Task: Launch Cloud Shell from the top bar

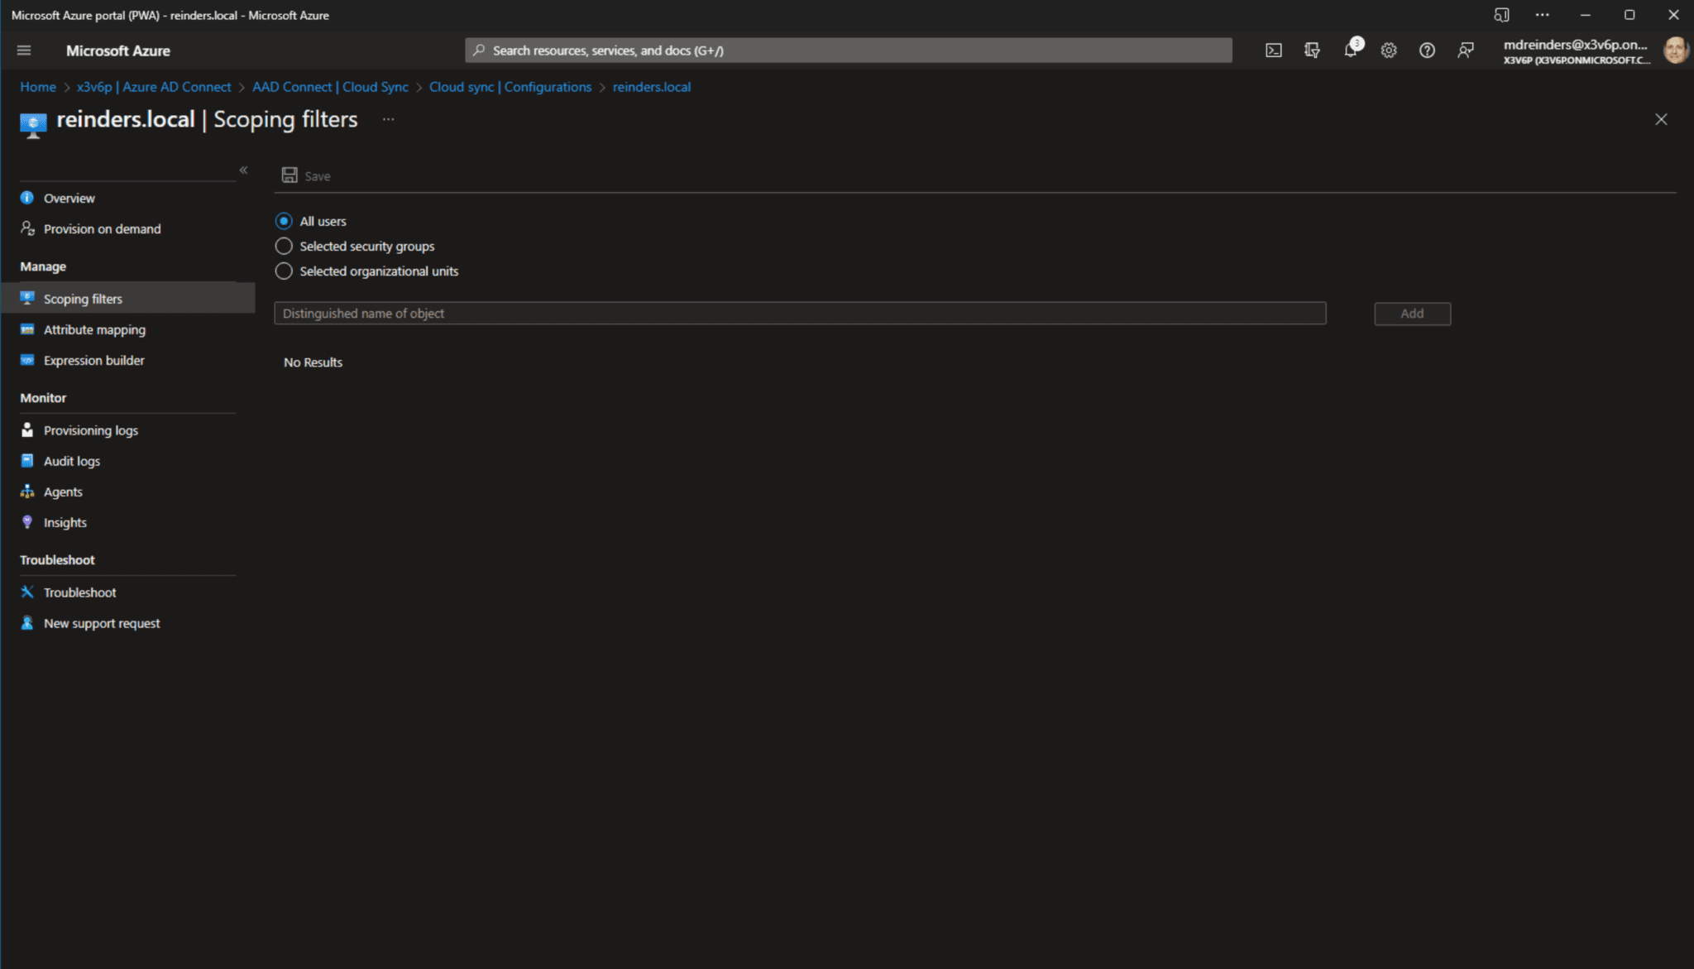Action: tap(1273, 50)
